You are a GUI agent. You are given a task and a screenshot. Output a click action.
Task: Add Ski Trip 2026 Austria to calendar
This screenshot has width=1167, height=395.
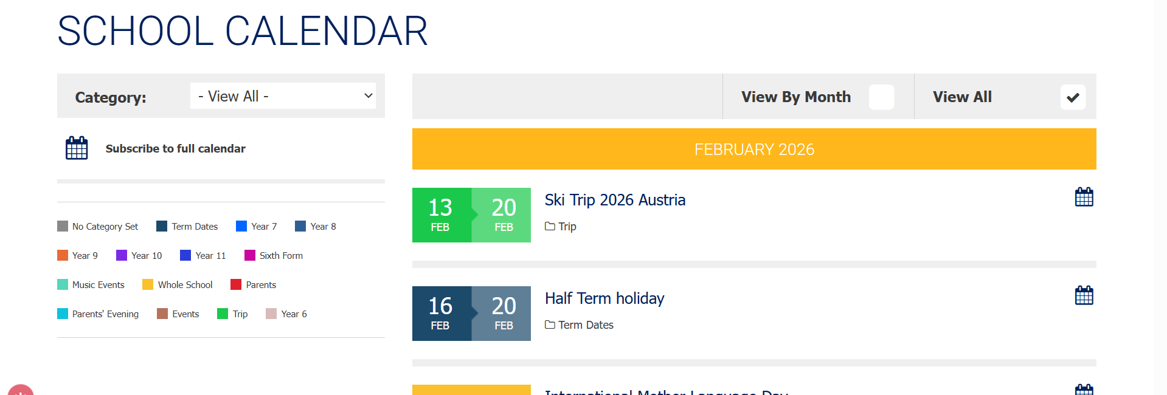pyautogui.click(x=1084, y=197)
